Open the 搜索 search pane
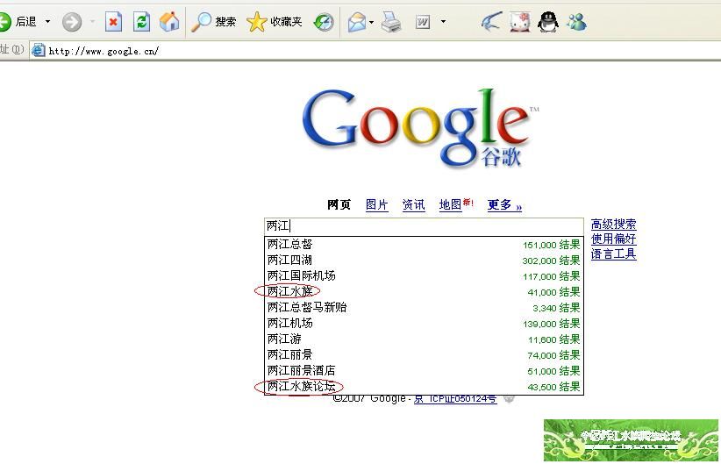The image size is (721, 464). (x=214, y=22)
